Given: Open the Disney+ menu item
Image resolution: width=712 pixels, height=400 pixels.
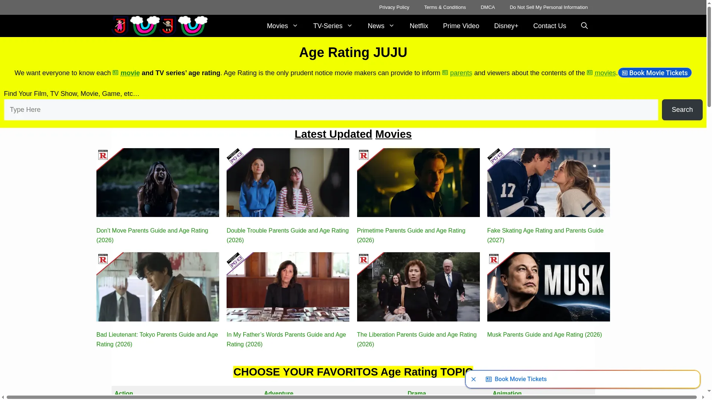Looking at the screenshot, I should tap(506, 26).
